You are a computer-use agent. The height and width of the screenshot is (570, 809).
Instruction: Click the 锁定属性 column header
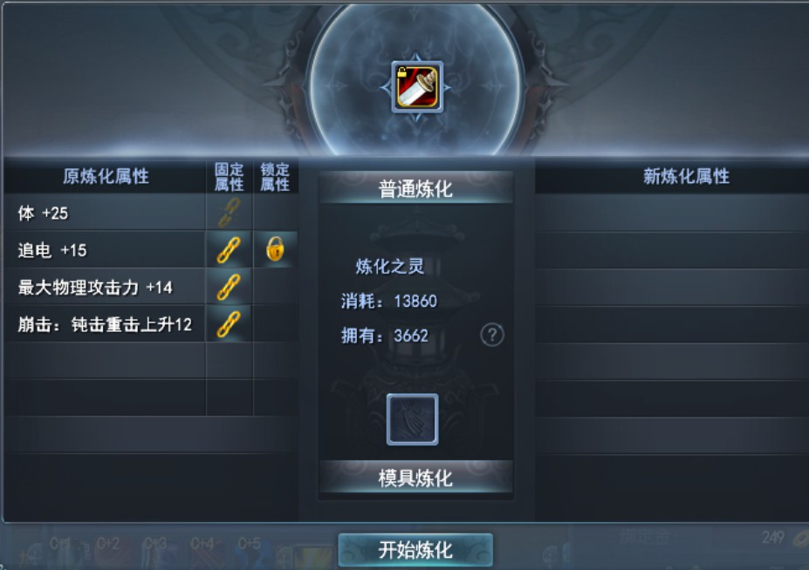point(275,177)
